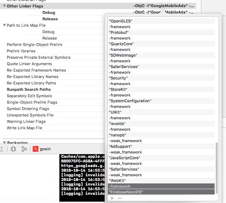Click the plus button to add a linker flag
The width and height of the screenshot is (226, 203).
[112, 198]
